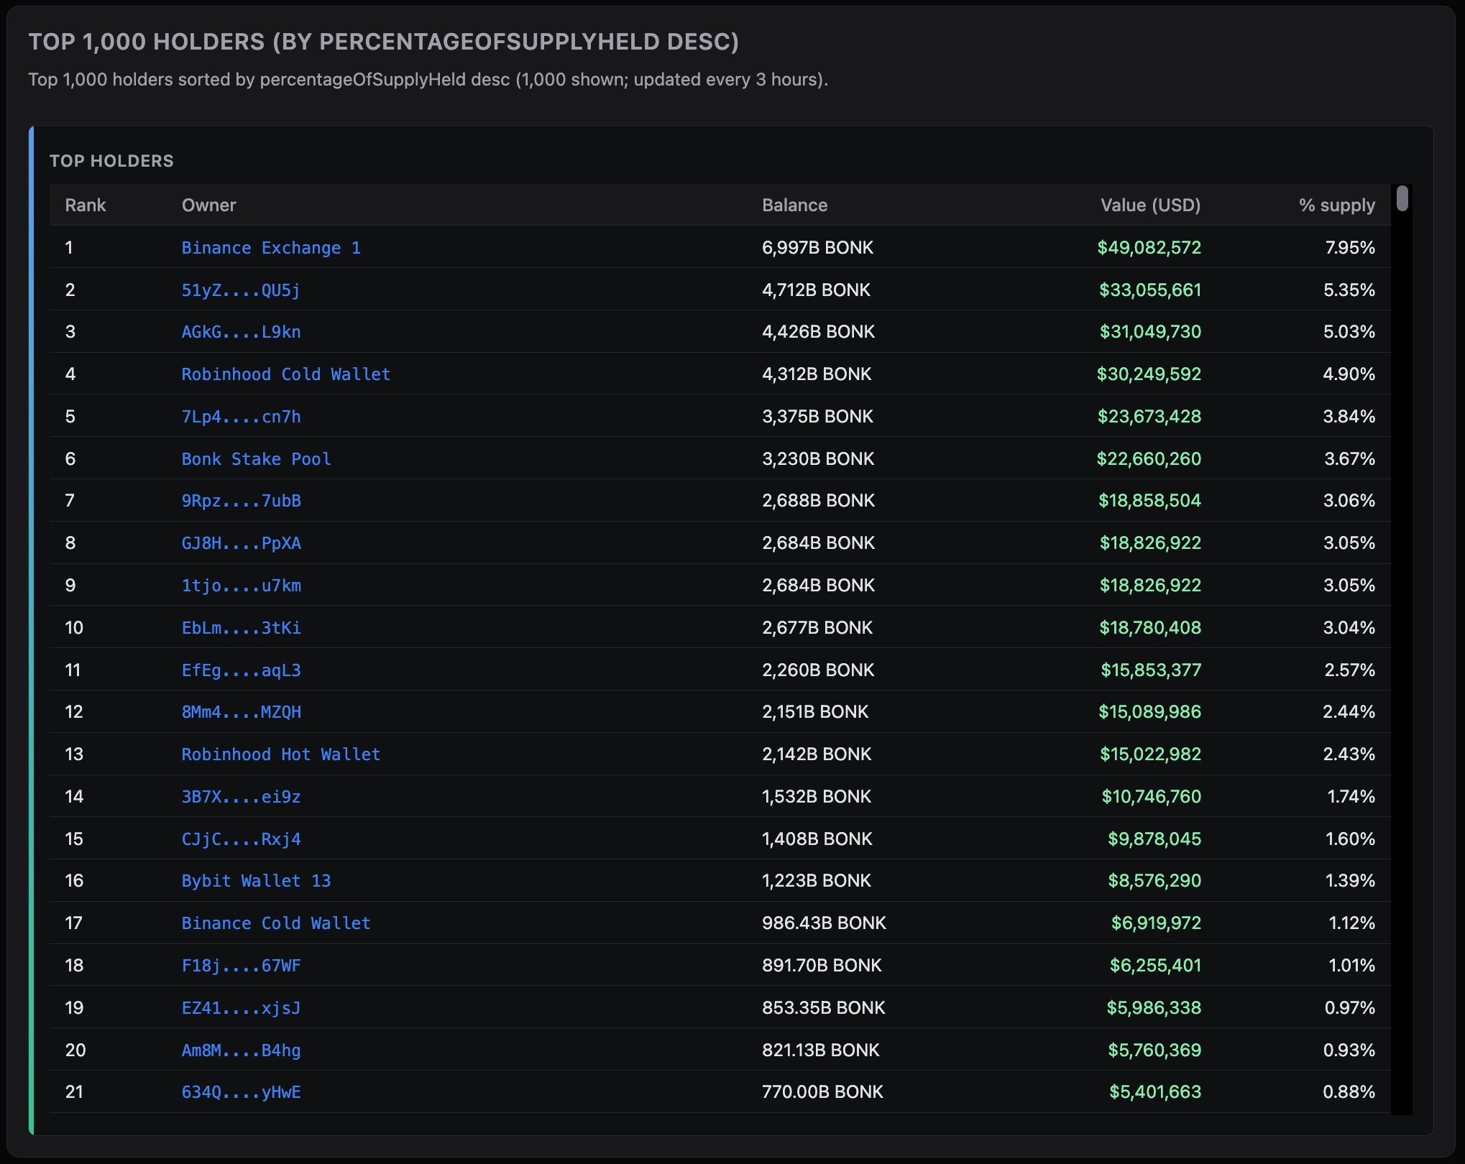This screenshot has height=1164, width=1465.
Task: Click the Value (USD) column header
Action: point(1151,205)
